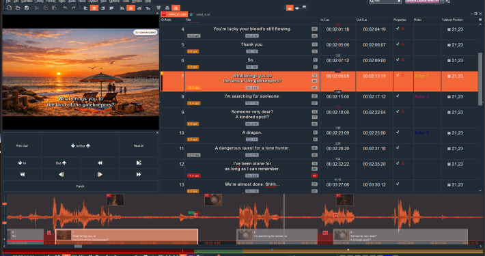Click the Actor 1 role in row 7
485x256 pixels.
421,76
